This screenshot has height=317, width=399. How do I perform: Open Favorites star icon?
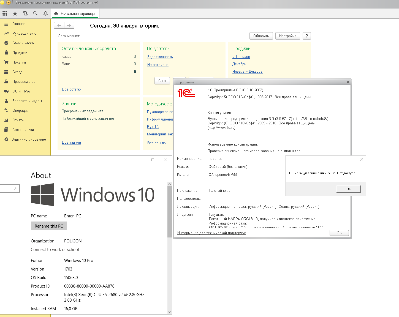[15, 13]
